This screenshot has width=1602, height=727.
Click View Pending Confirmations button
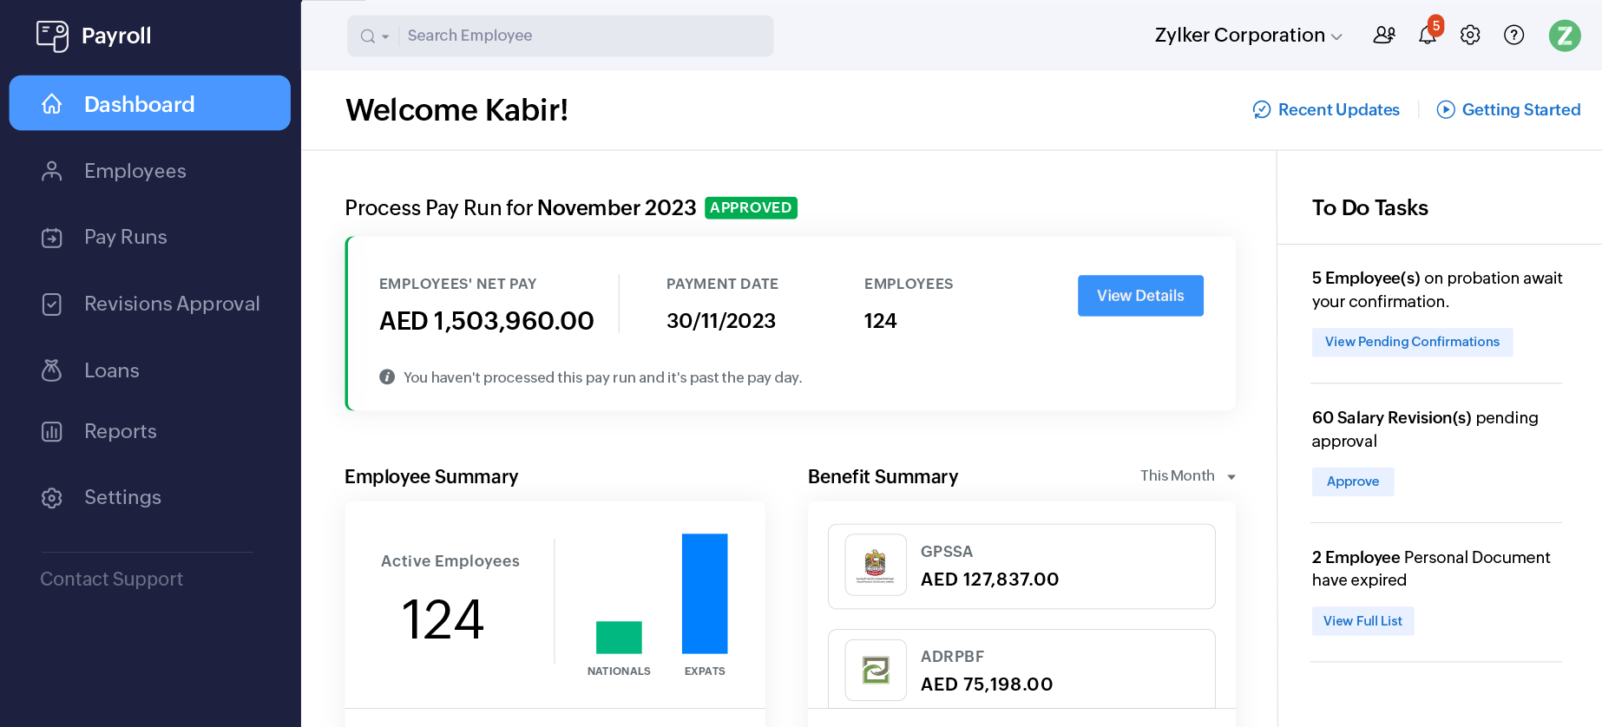(x=1411, y=342)
